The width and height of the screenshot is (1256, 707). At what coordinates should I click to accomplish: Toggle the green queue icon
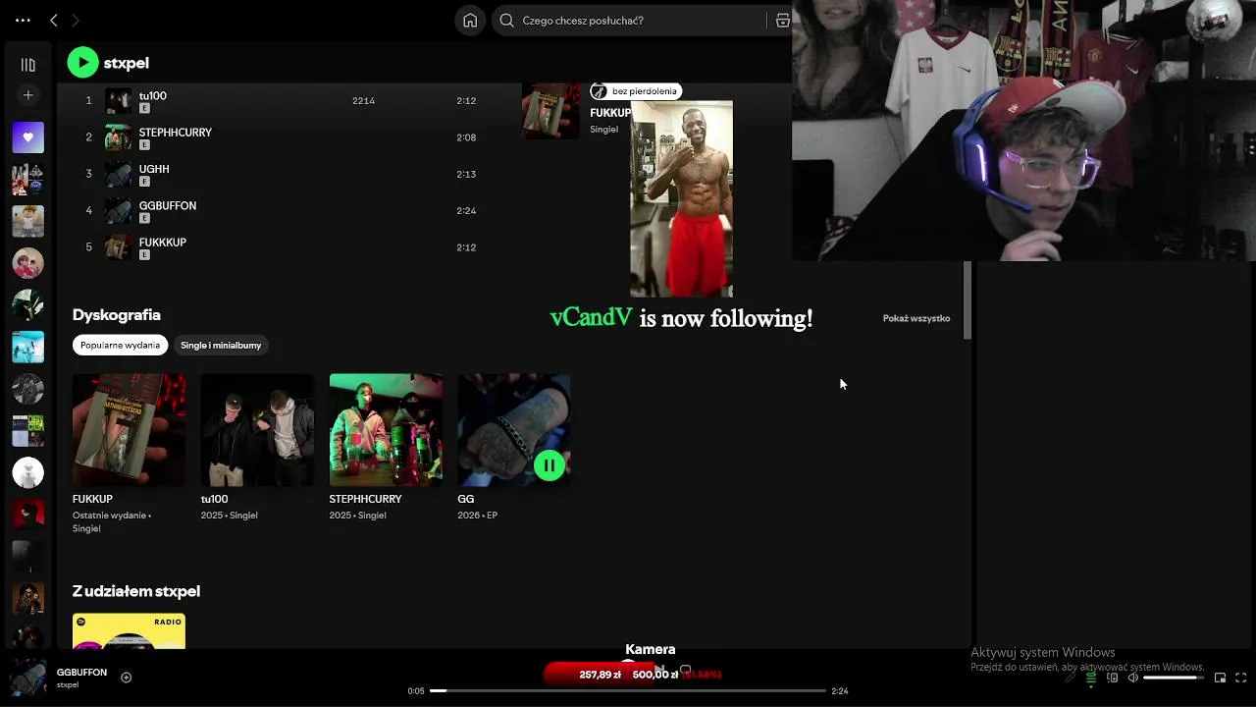point(1091,678)
